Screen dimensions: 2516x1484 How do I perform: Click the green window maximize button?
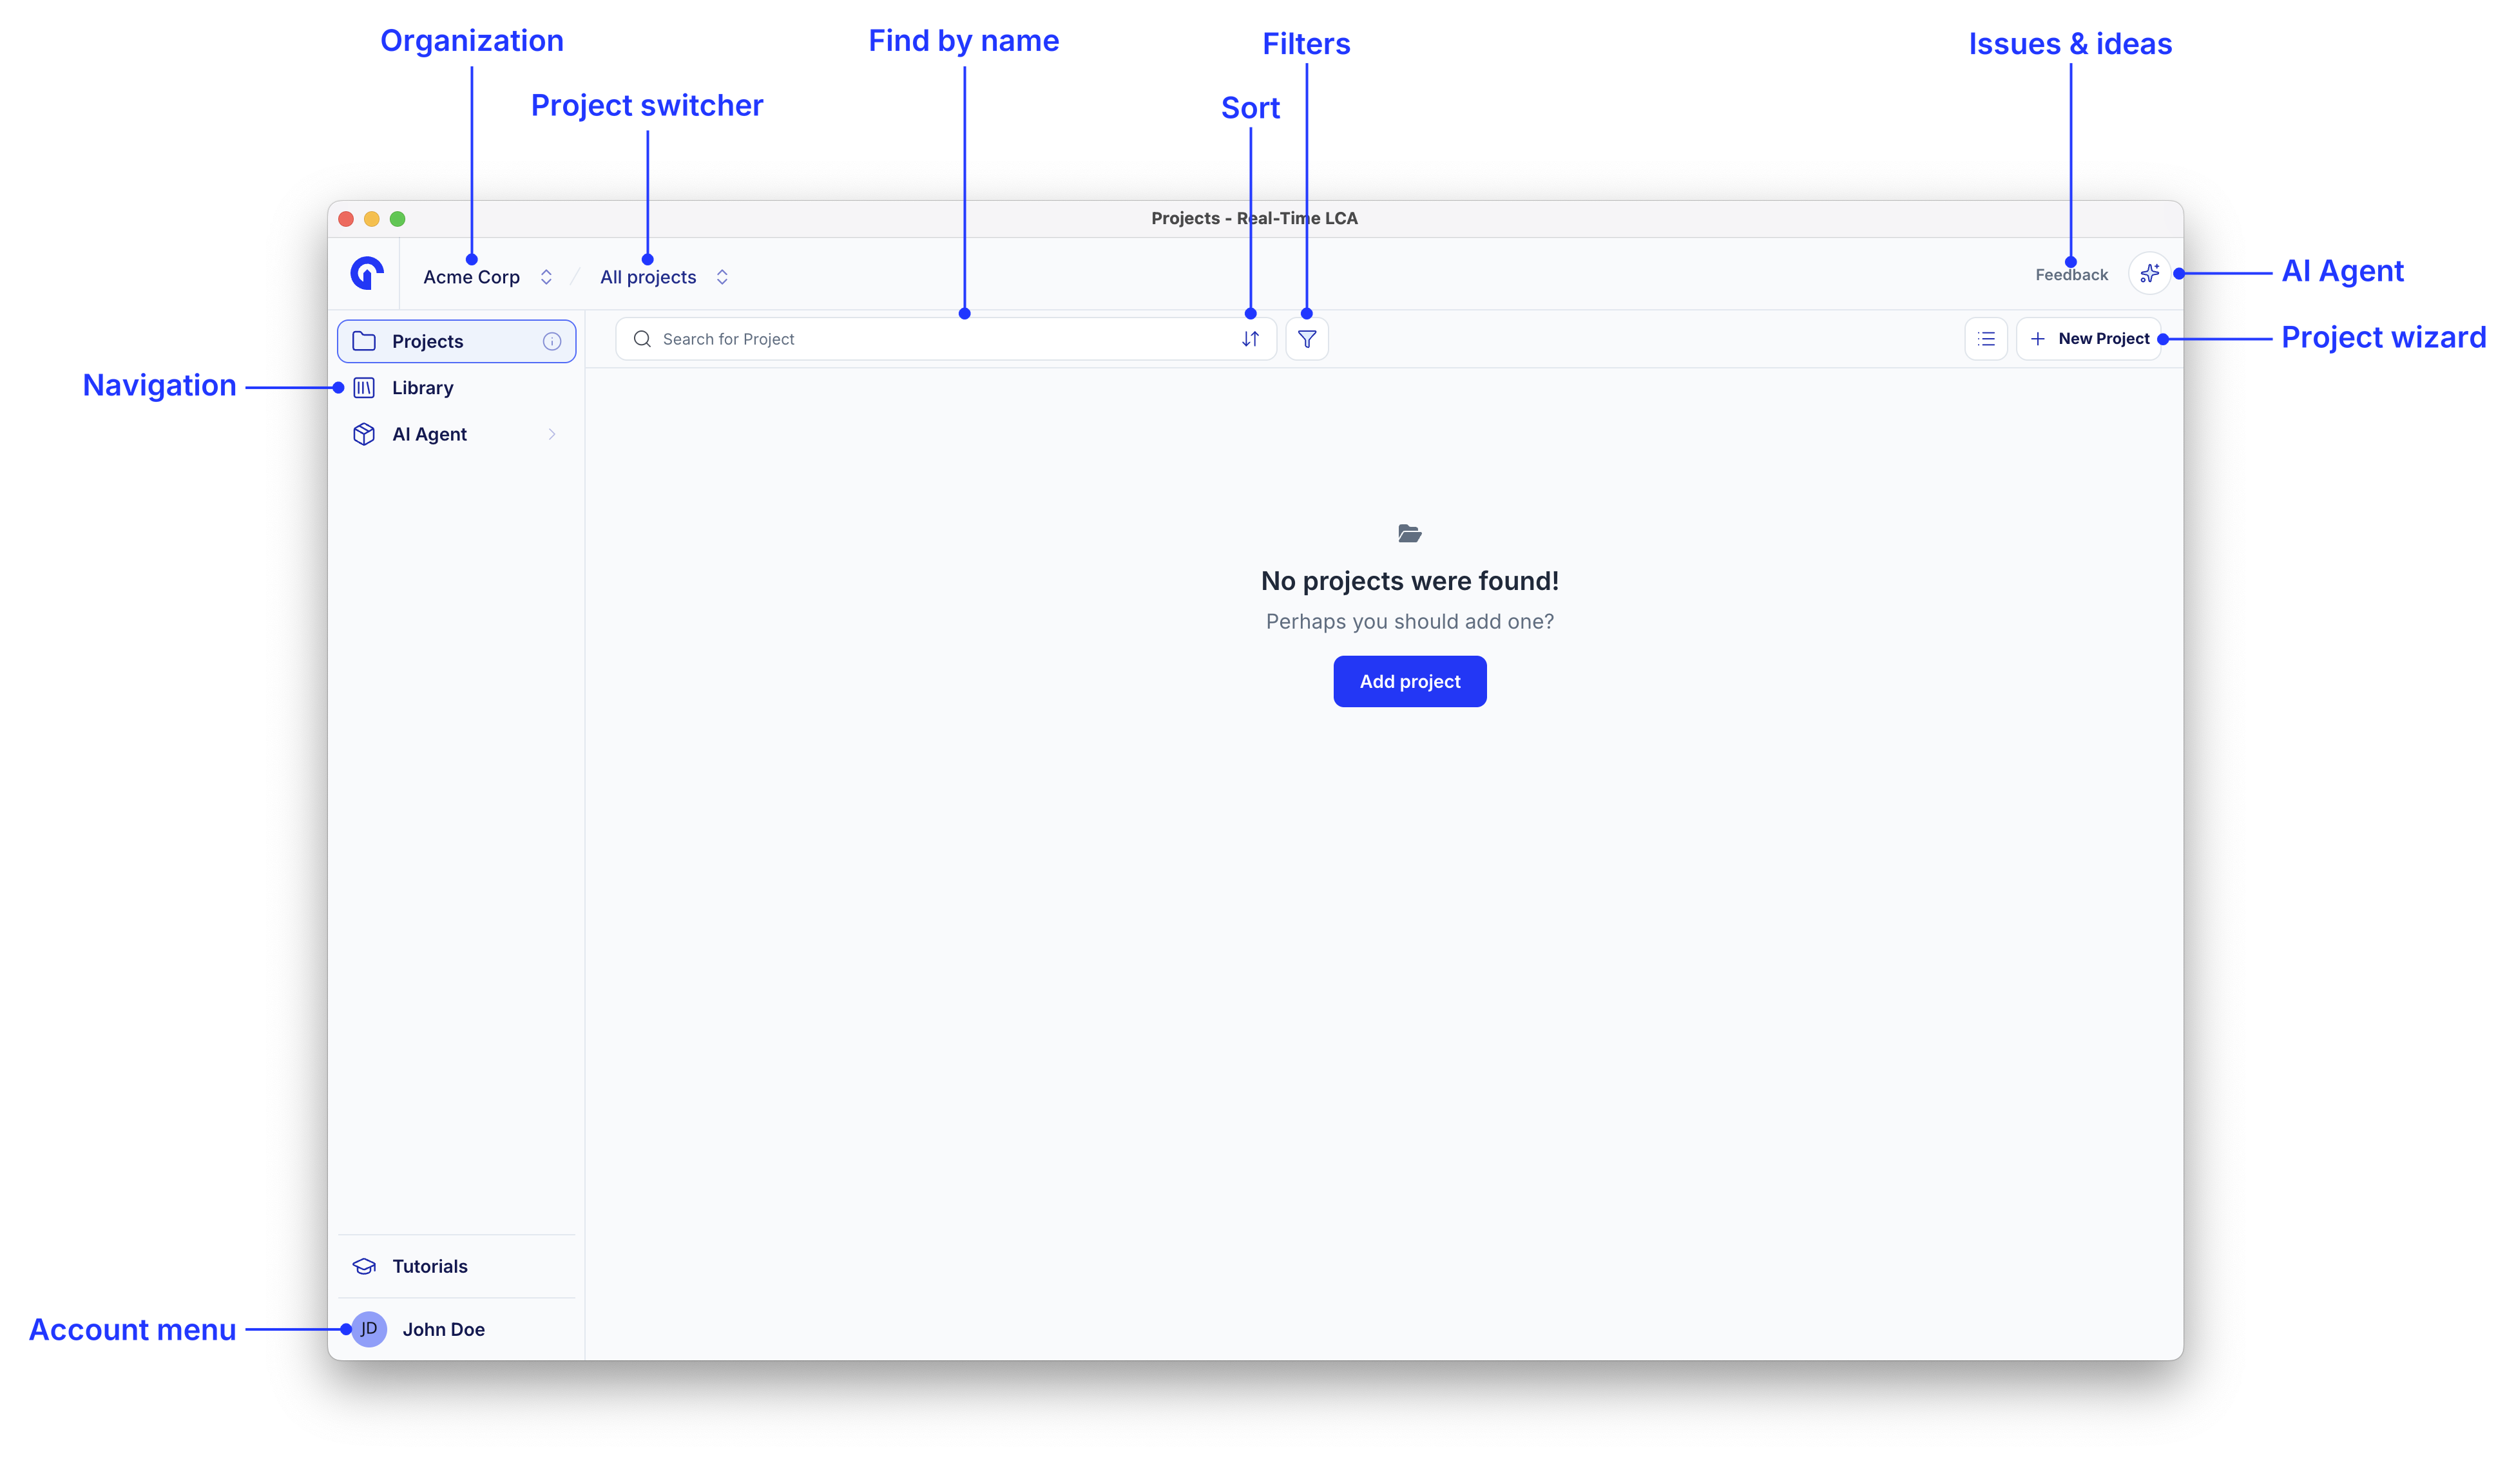tap(397, 219)
